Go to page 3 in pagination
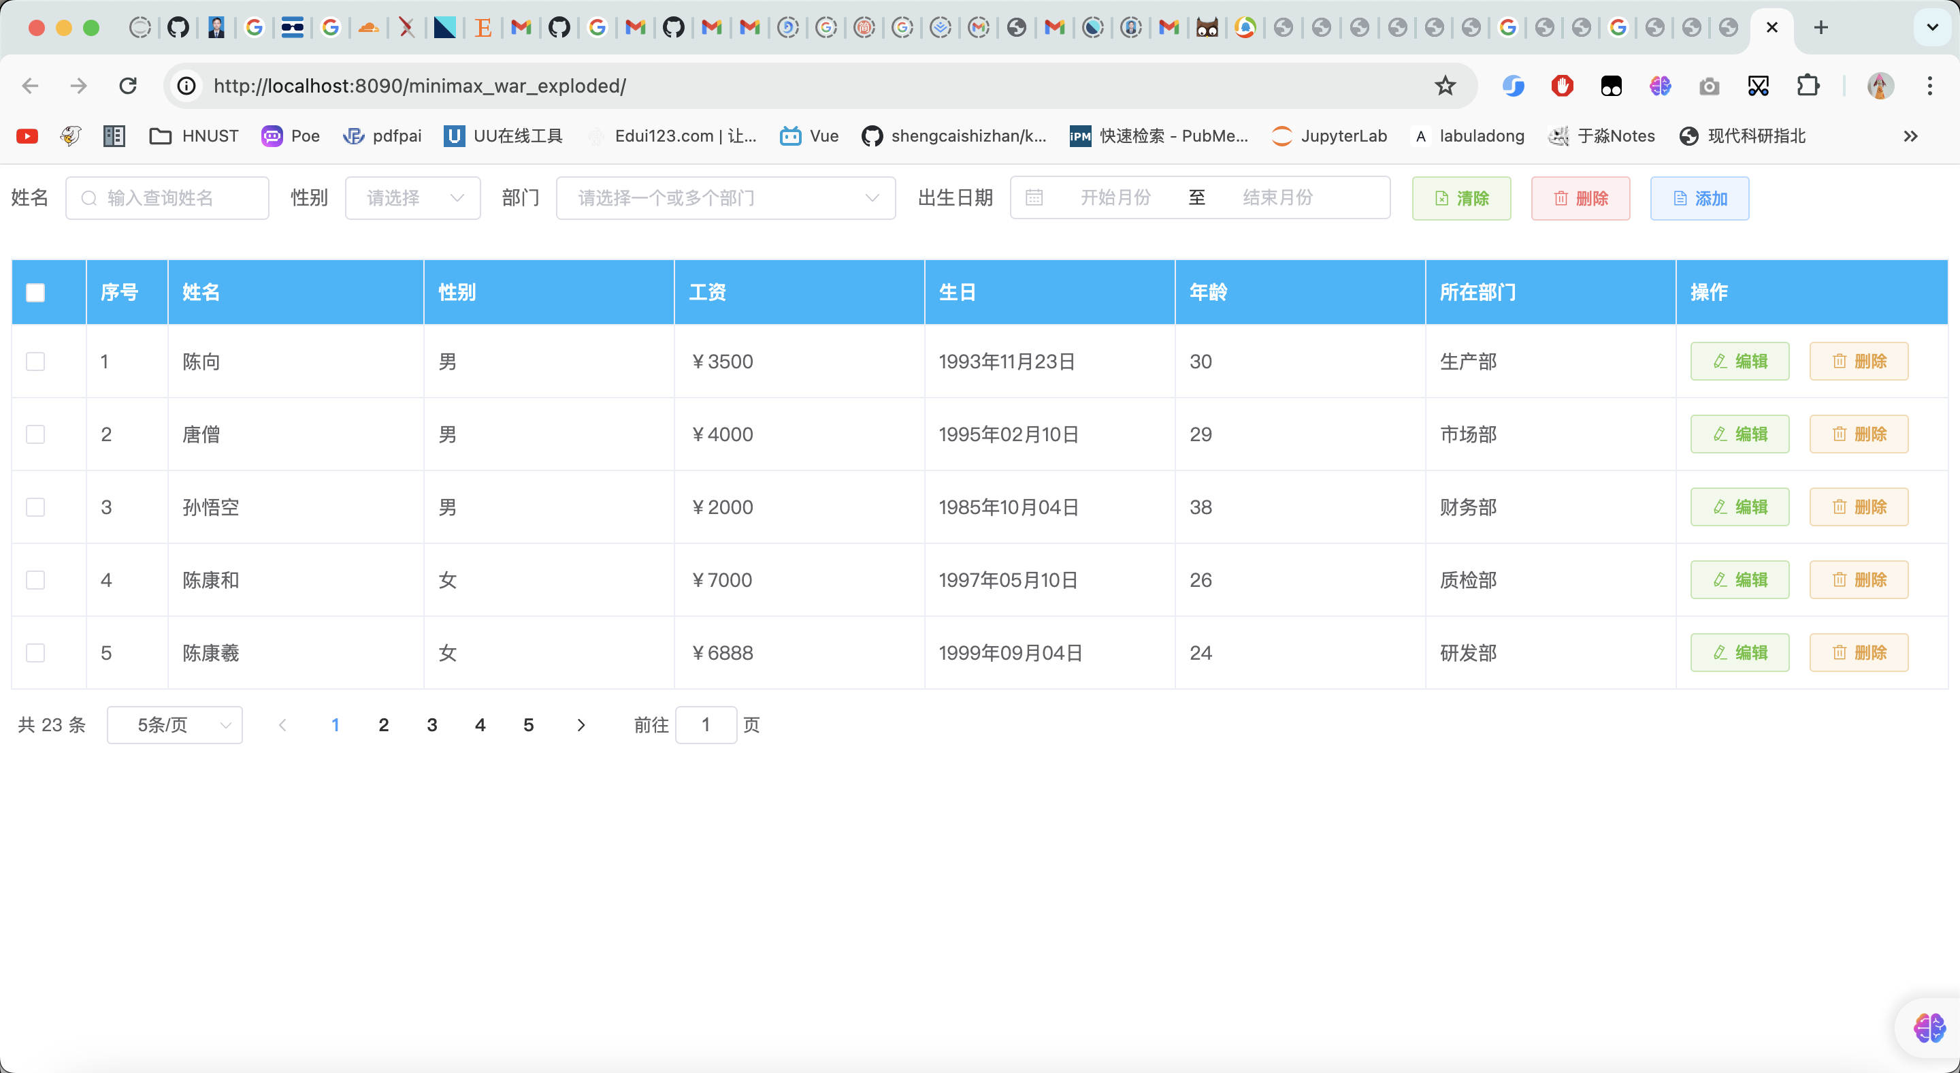Screen dimensions: 1960x1073 click(x=431, y=724)
